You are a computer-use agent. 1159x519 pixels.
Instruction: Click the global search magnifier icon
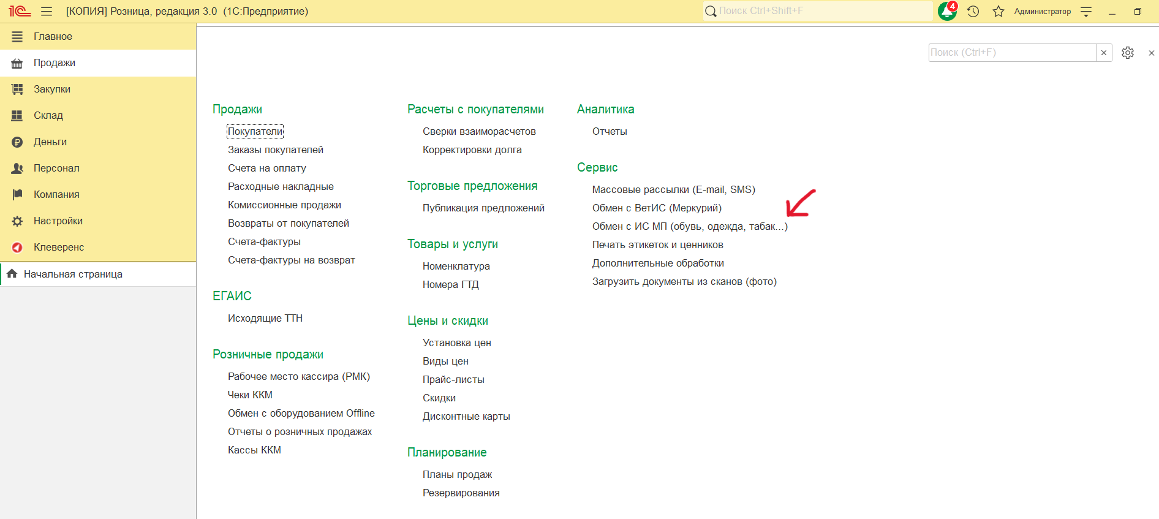coord(711,11)
